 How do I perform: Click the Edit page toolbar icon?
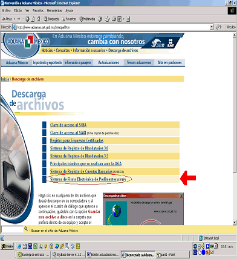coord(120,19)
